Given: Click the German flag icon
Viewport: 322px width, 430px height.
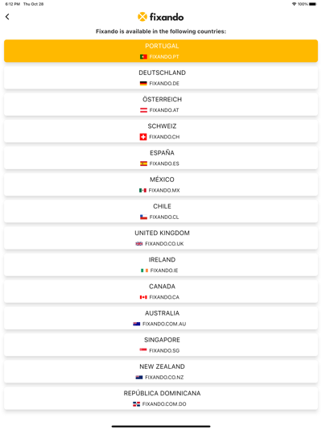Looking at the screenshot, I should pos(143,84).
